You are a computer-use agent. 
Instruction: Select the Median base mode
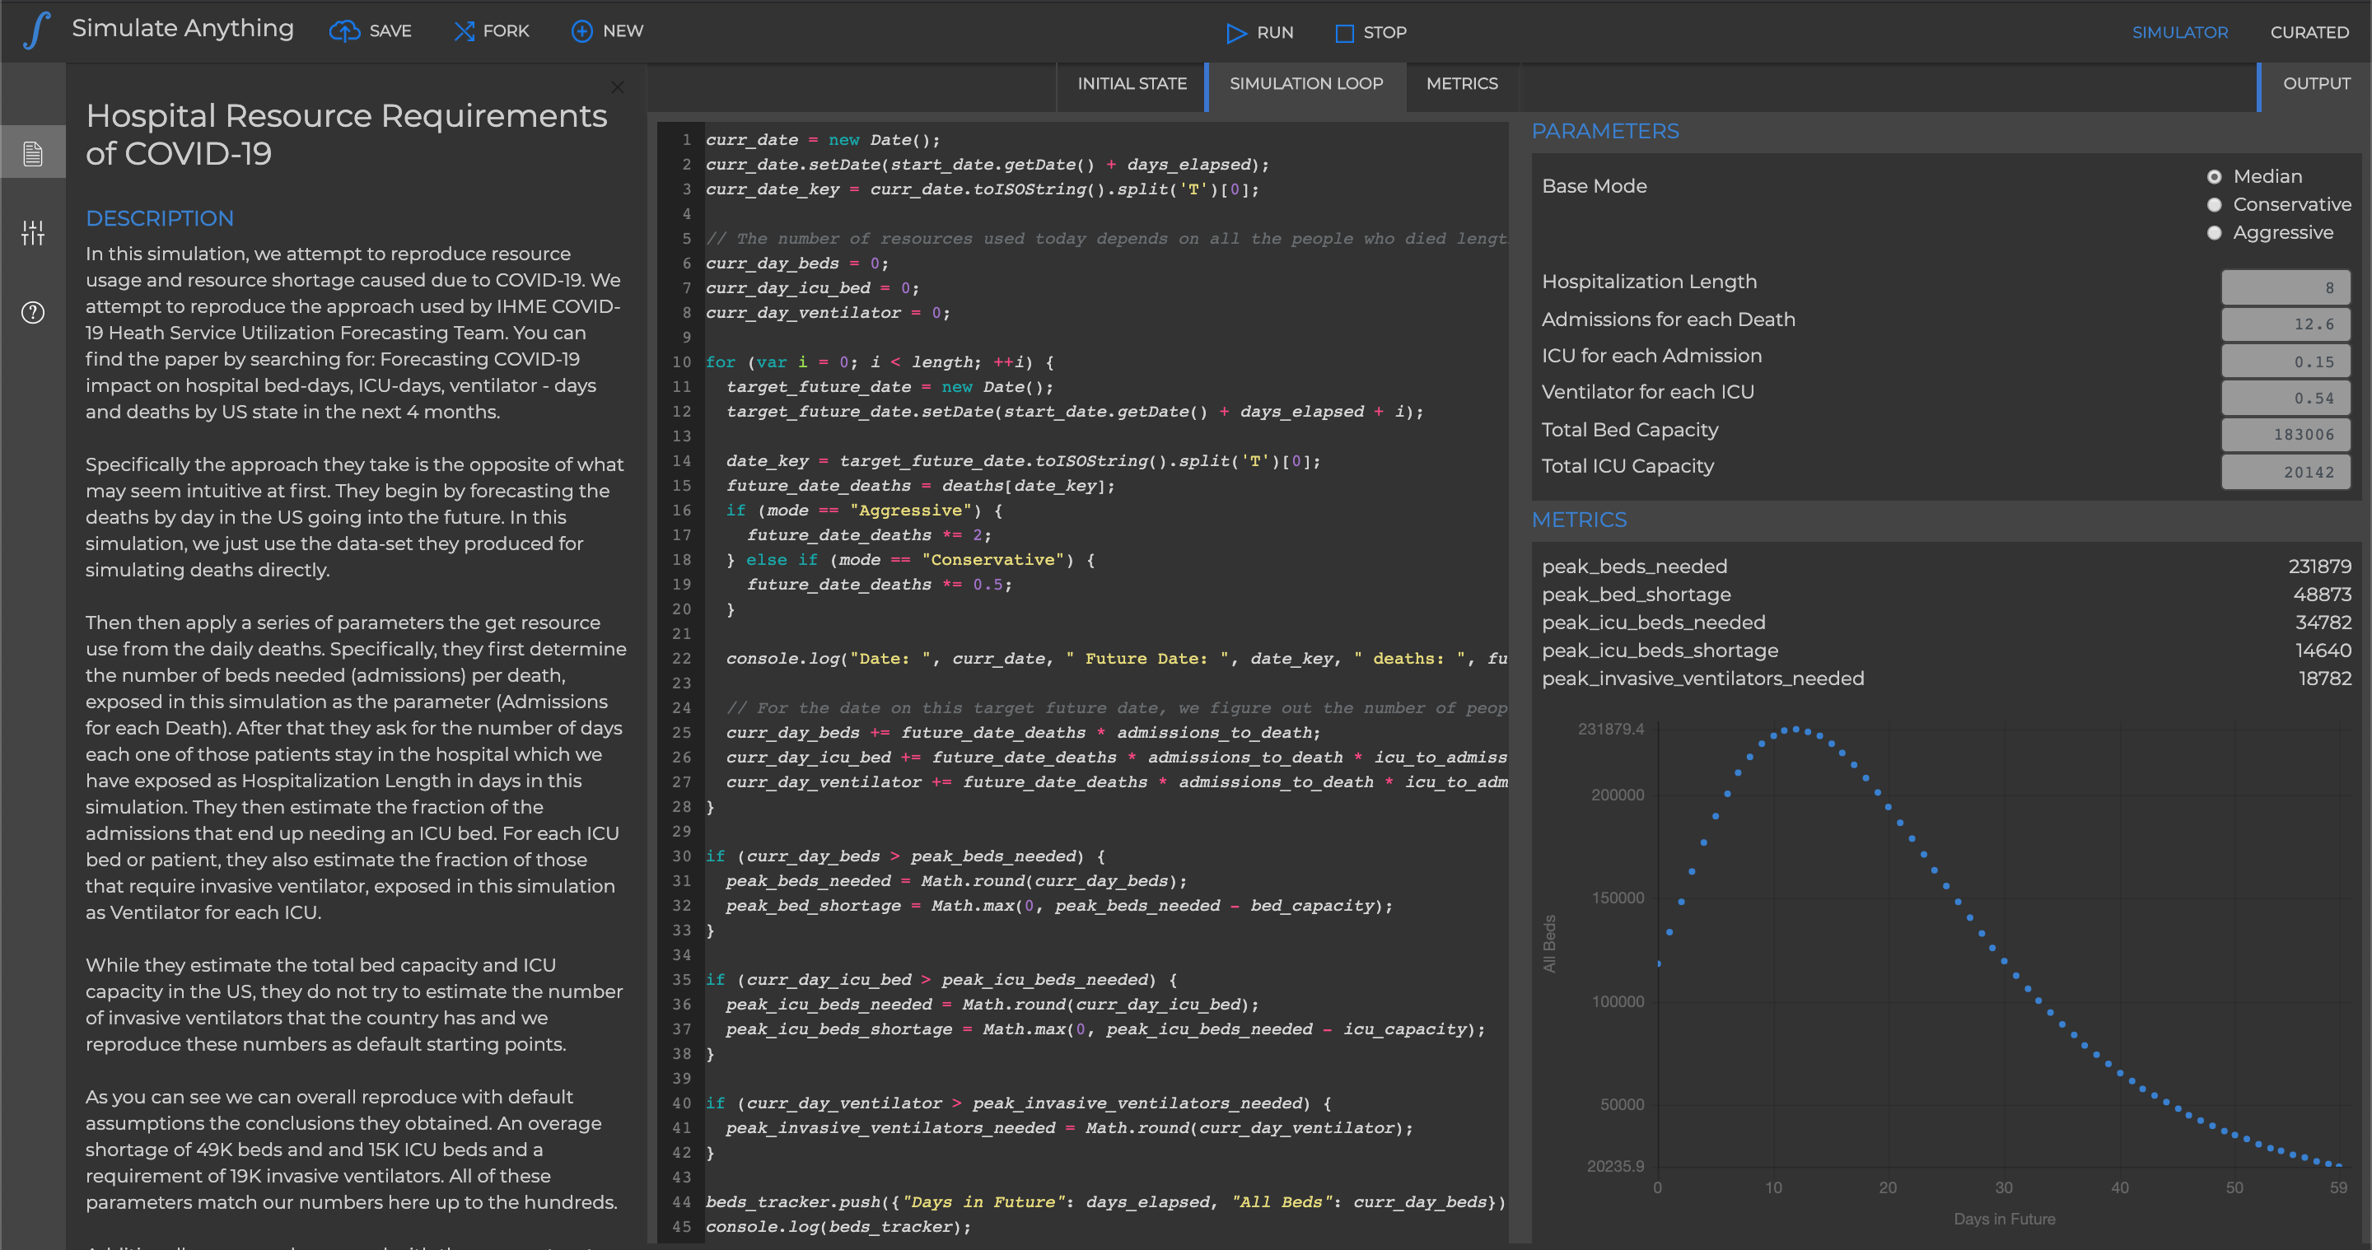click(2214, 177)
